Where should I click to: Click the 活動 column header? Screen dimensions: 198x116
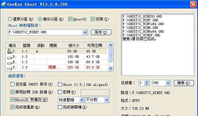[40, 45]
